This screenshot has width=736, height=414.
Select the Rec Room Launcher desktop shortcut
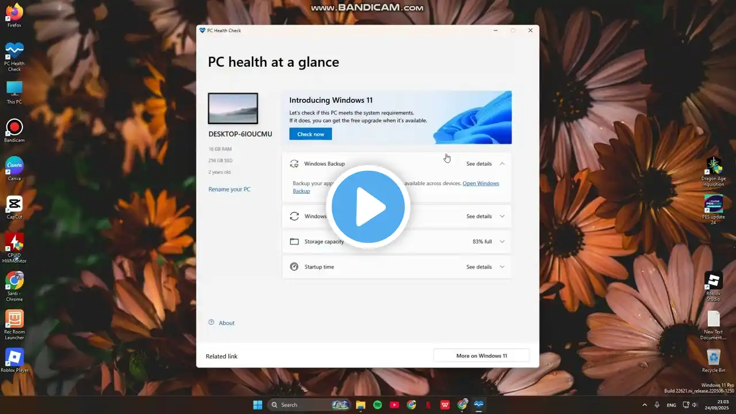tap(14, 325)
